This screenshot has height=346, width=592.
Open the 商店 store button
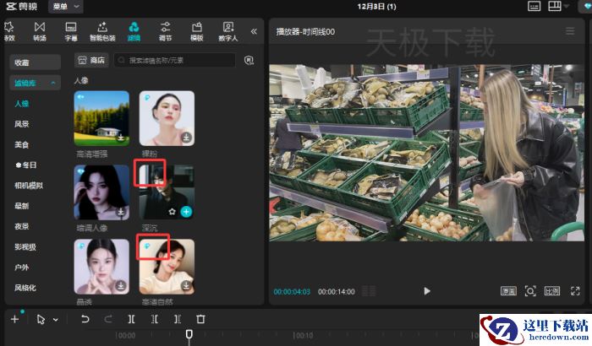91,60
